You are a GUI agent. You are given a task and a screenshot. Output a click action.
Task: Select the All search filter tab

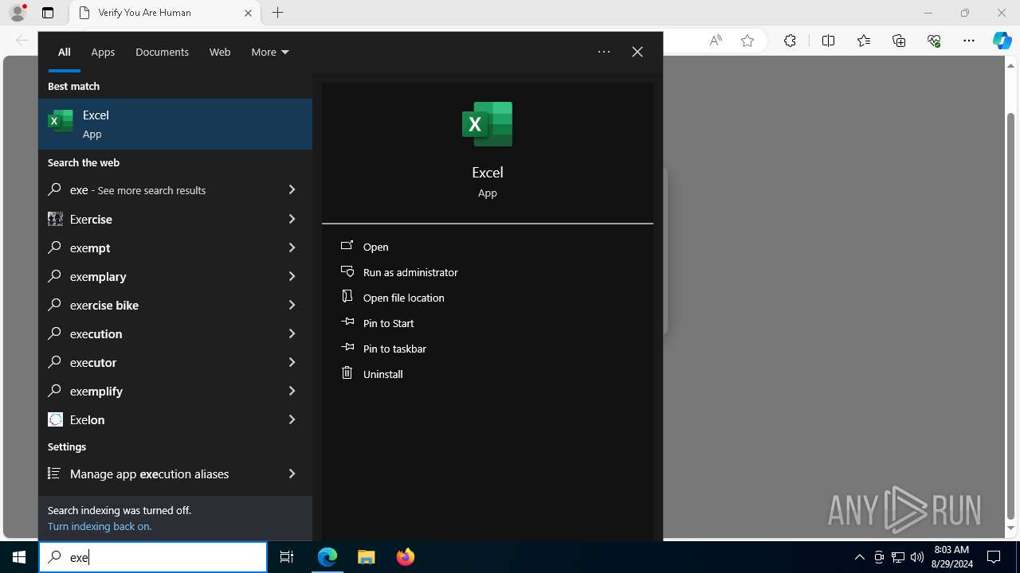coord(65,52)
